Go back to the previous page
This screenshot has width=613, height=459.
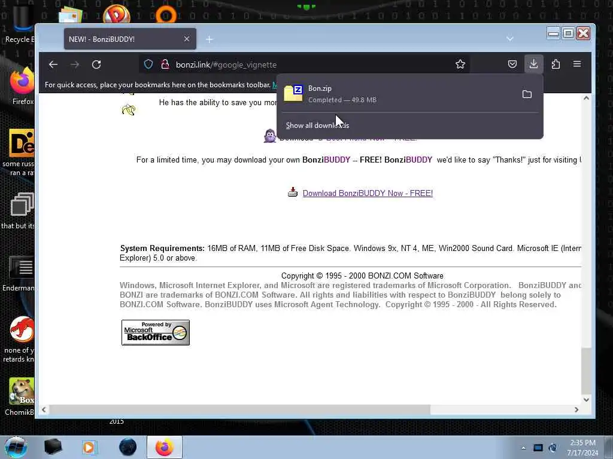tap(53, 65)
